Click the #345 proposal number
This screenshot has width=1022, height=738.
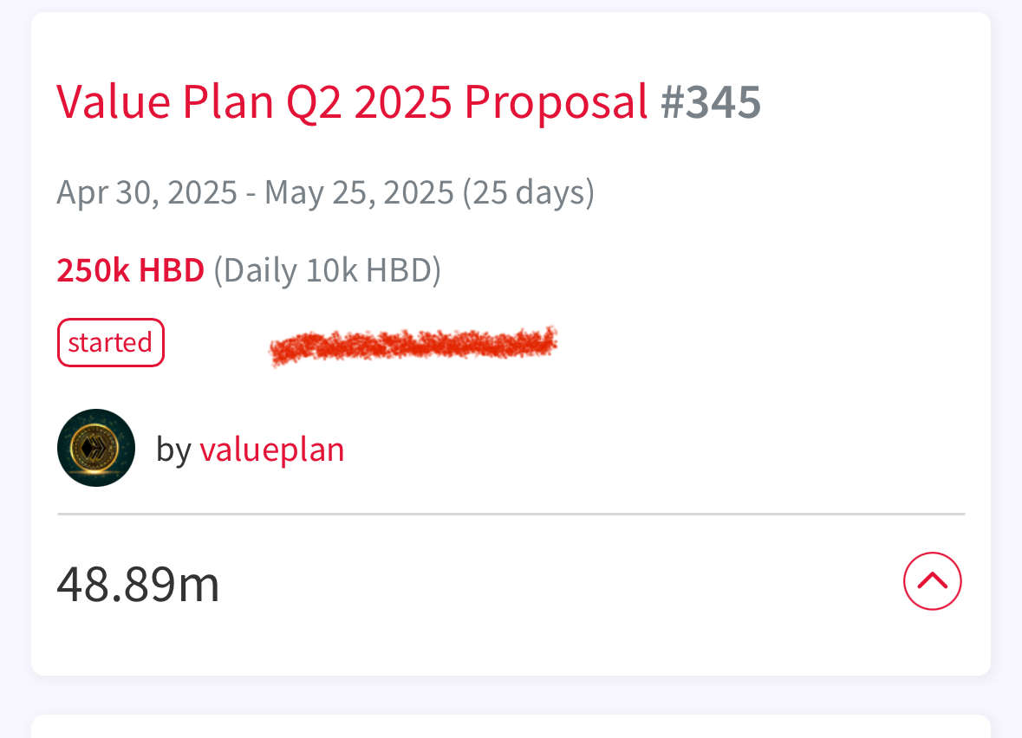click(711, 102)
